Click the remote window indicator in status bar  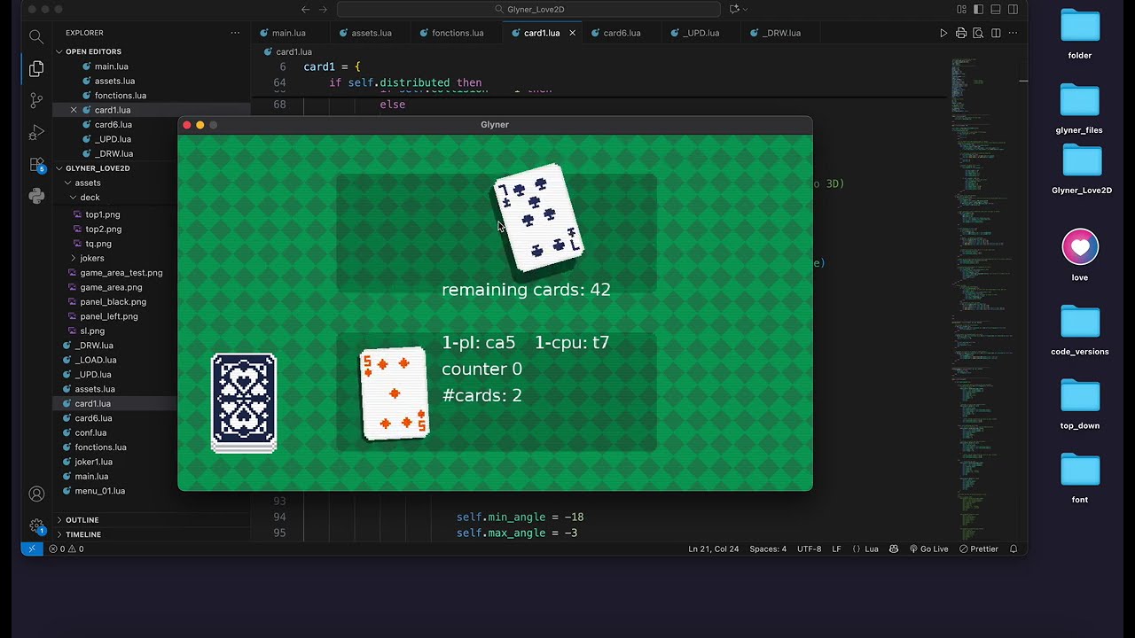point(31,549)
